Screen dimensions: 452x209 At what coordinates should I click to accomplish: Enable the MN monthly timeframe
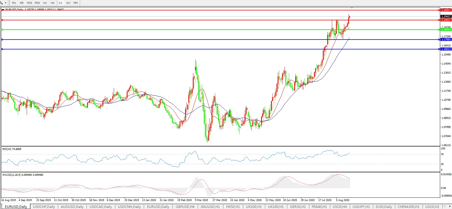[x=75, y=3]
